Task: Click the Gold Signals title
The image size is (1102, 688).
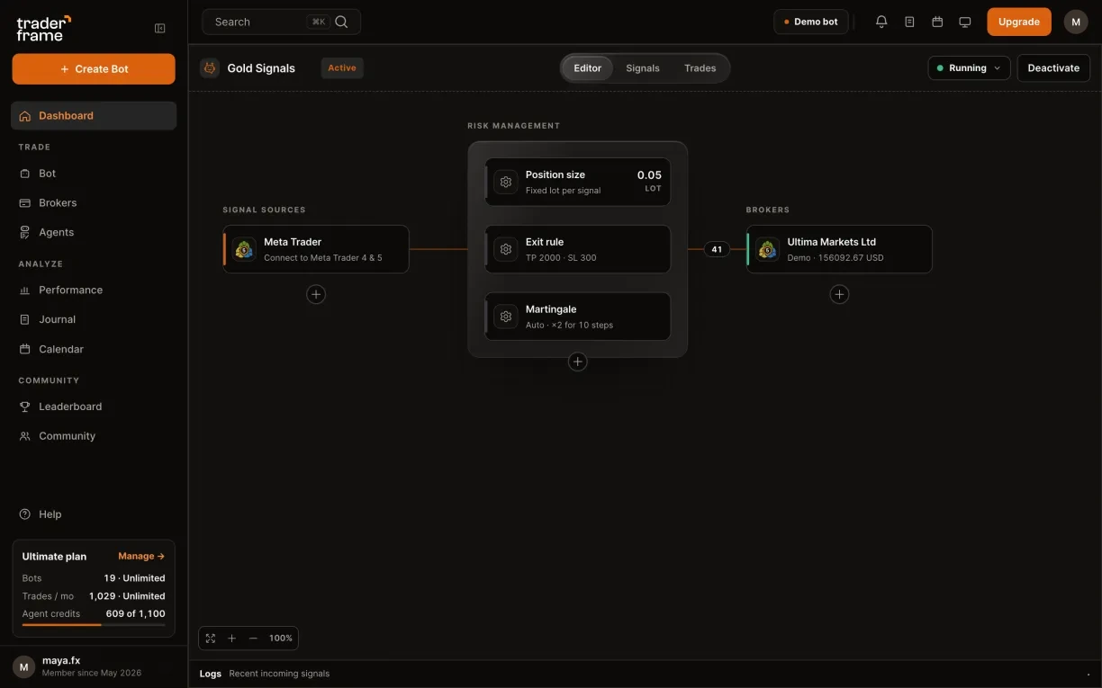Action: 261,68
